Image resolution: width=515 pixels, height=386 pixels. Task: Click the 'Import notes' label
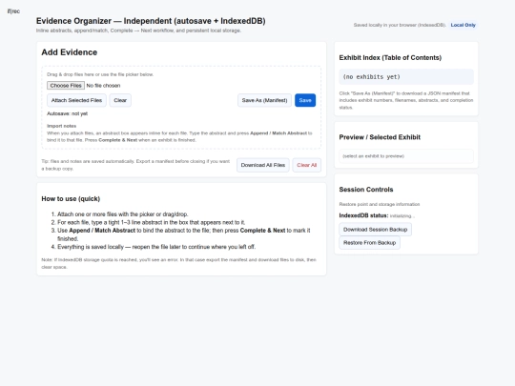click(61, 126)
